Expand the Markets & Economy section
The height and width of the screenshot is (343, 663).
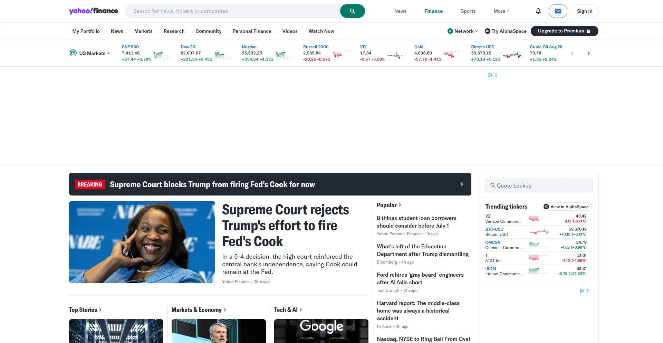pyautogui.click(x=199, y=310)
